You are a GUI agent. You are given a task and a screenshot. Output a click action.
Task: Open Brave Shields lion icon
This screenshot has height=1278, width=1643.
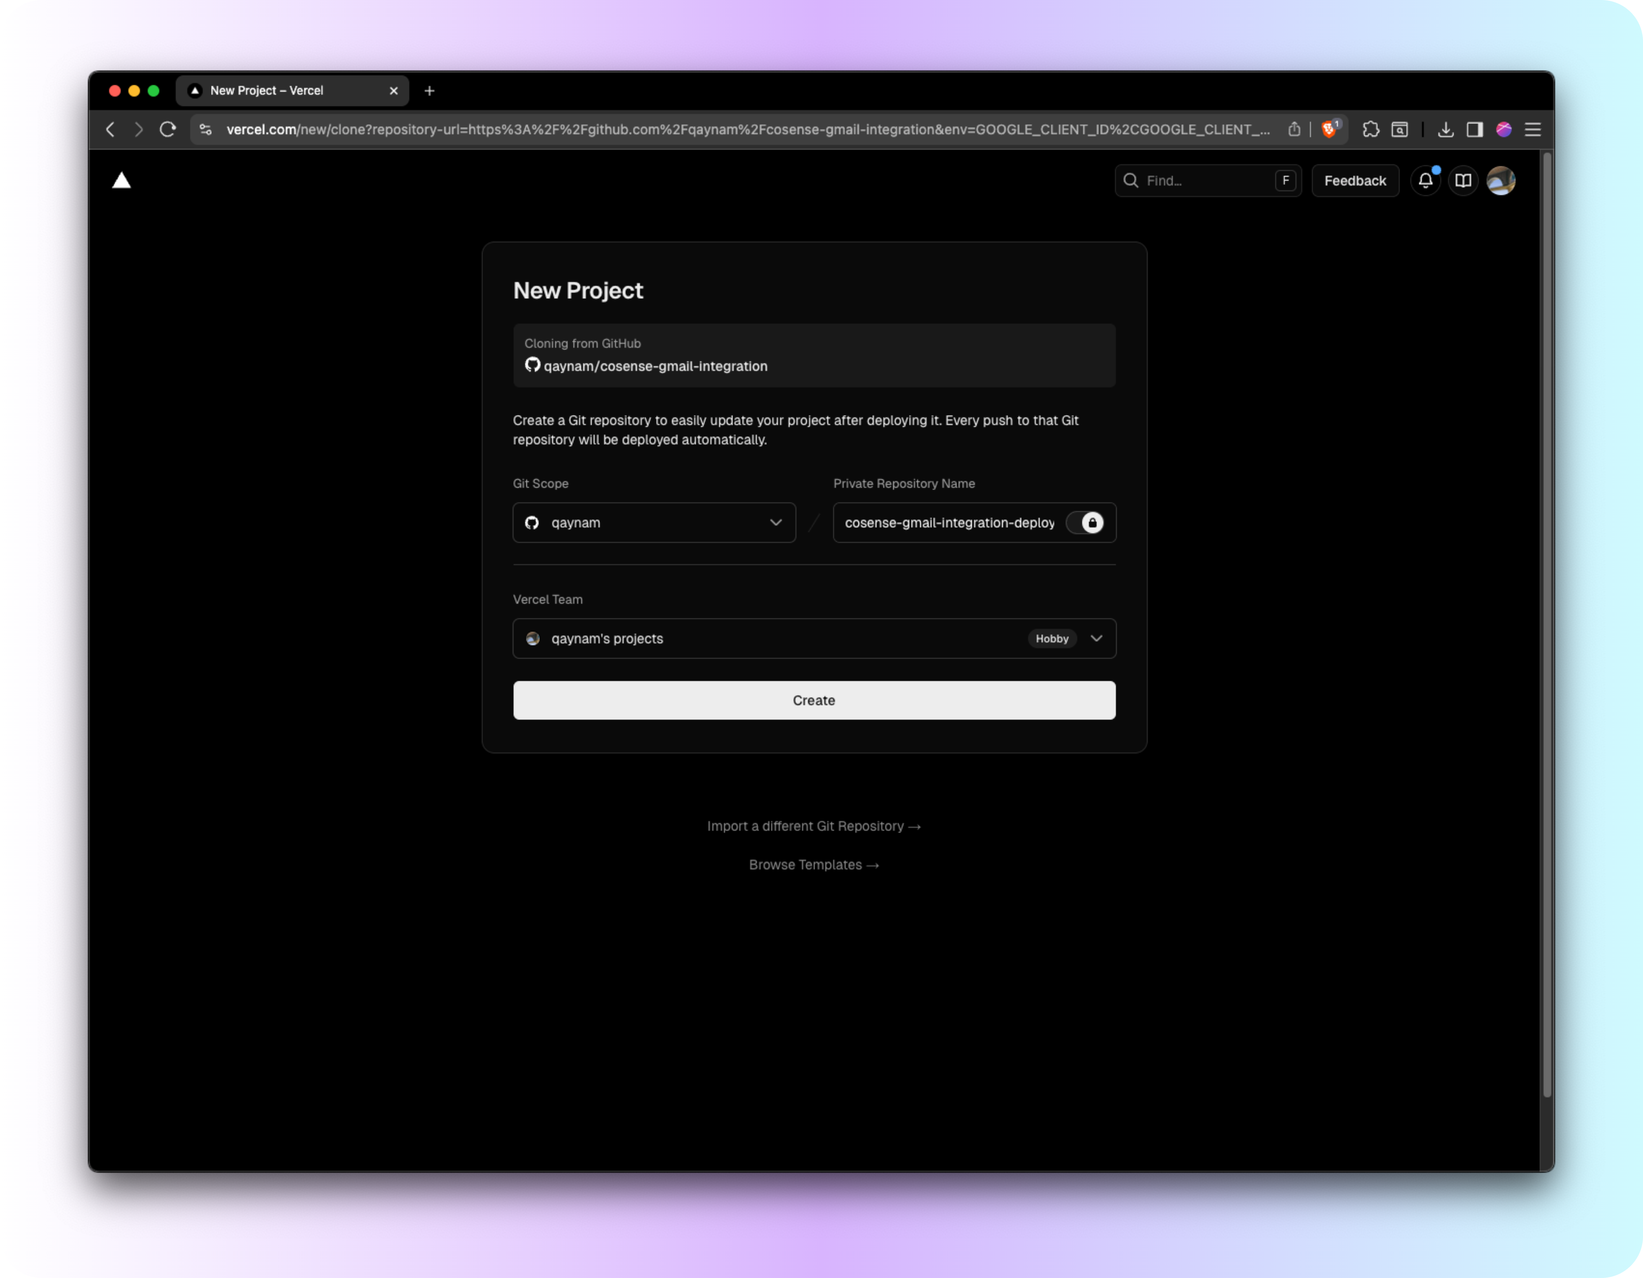(x=1329, y=130)
